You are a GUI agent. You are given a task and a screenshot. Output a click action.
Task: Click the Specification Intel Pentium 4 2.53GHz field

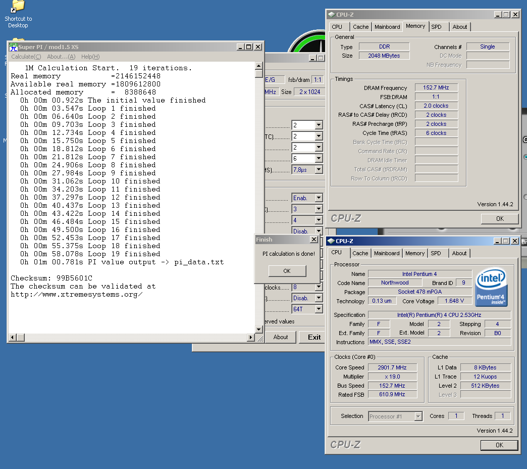click(439, 315)
